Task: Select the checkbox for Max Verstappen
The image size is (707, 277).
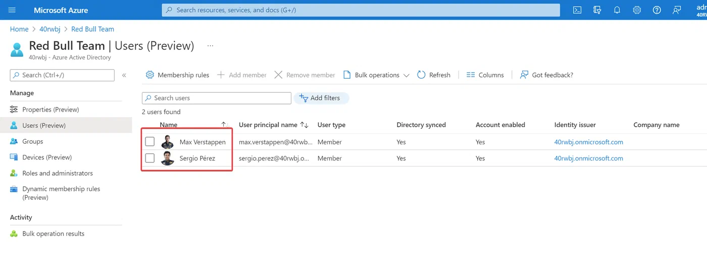Action: [150, 142]
